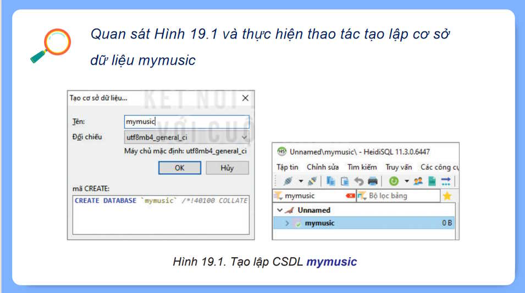The image size is (525, 293).
Task: Click the green Refresh icon
Action: (x=394, y=181)
